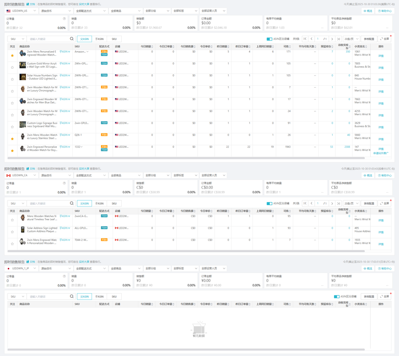Screen dimensions: 399x356
Task: Click thumbnail of Solar Address Sign Lighted product
Action: (23, 229)
